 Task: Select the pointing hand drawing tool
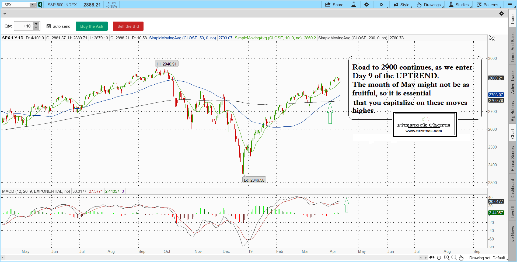point(461,258)
